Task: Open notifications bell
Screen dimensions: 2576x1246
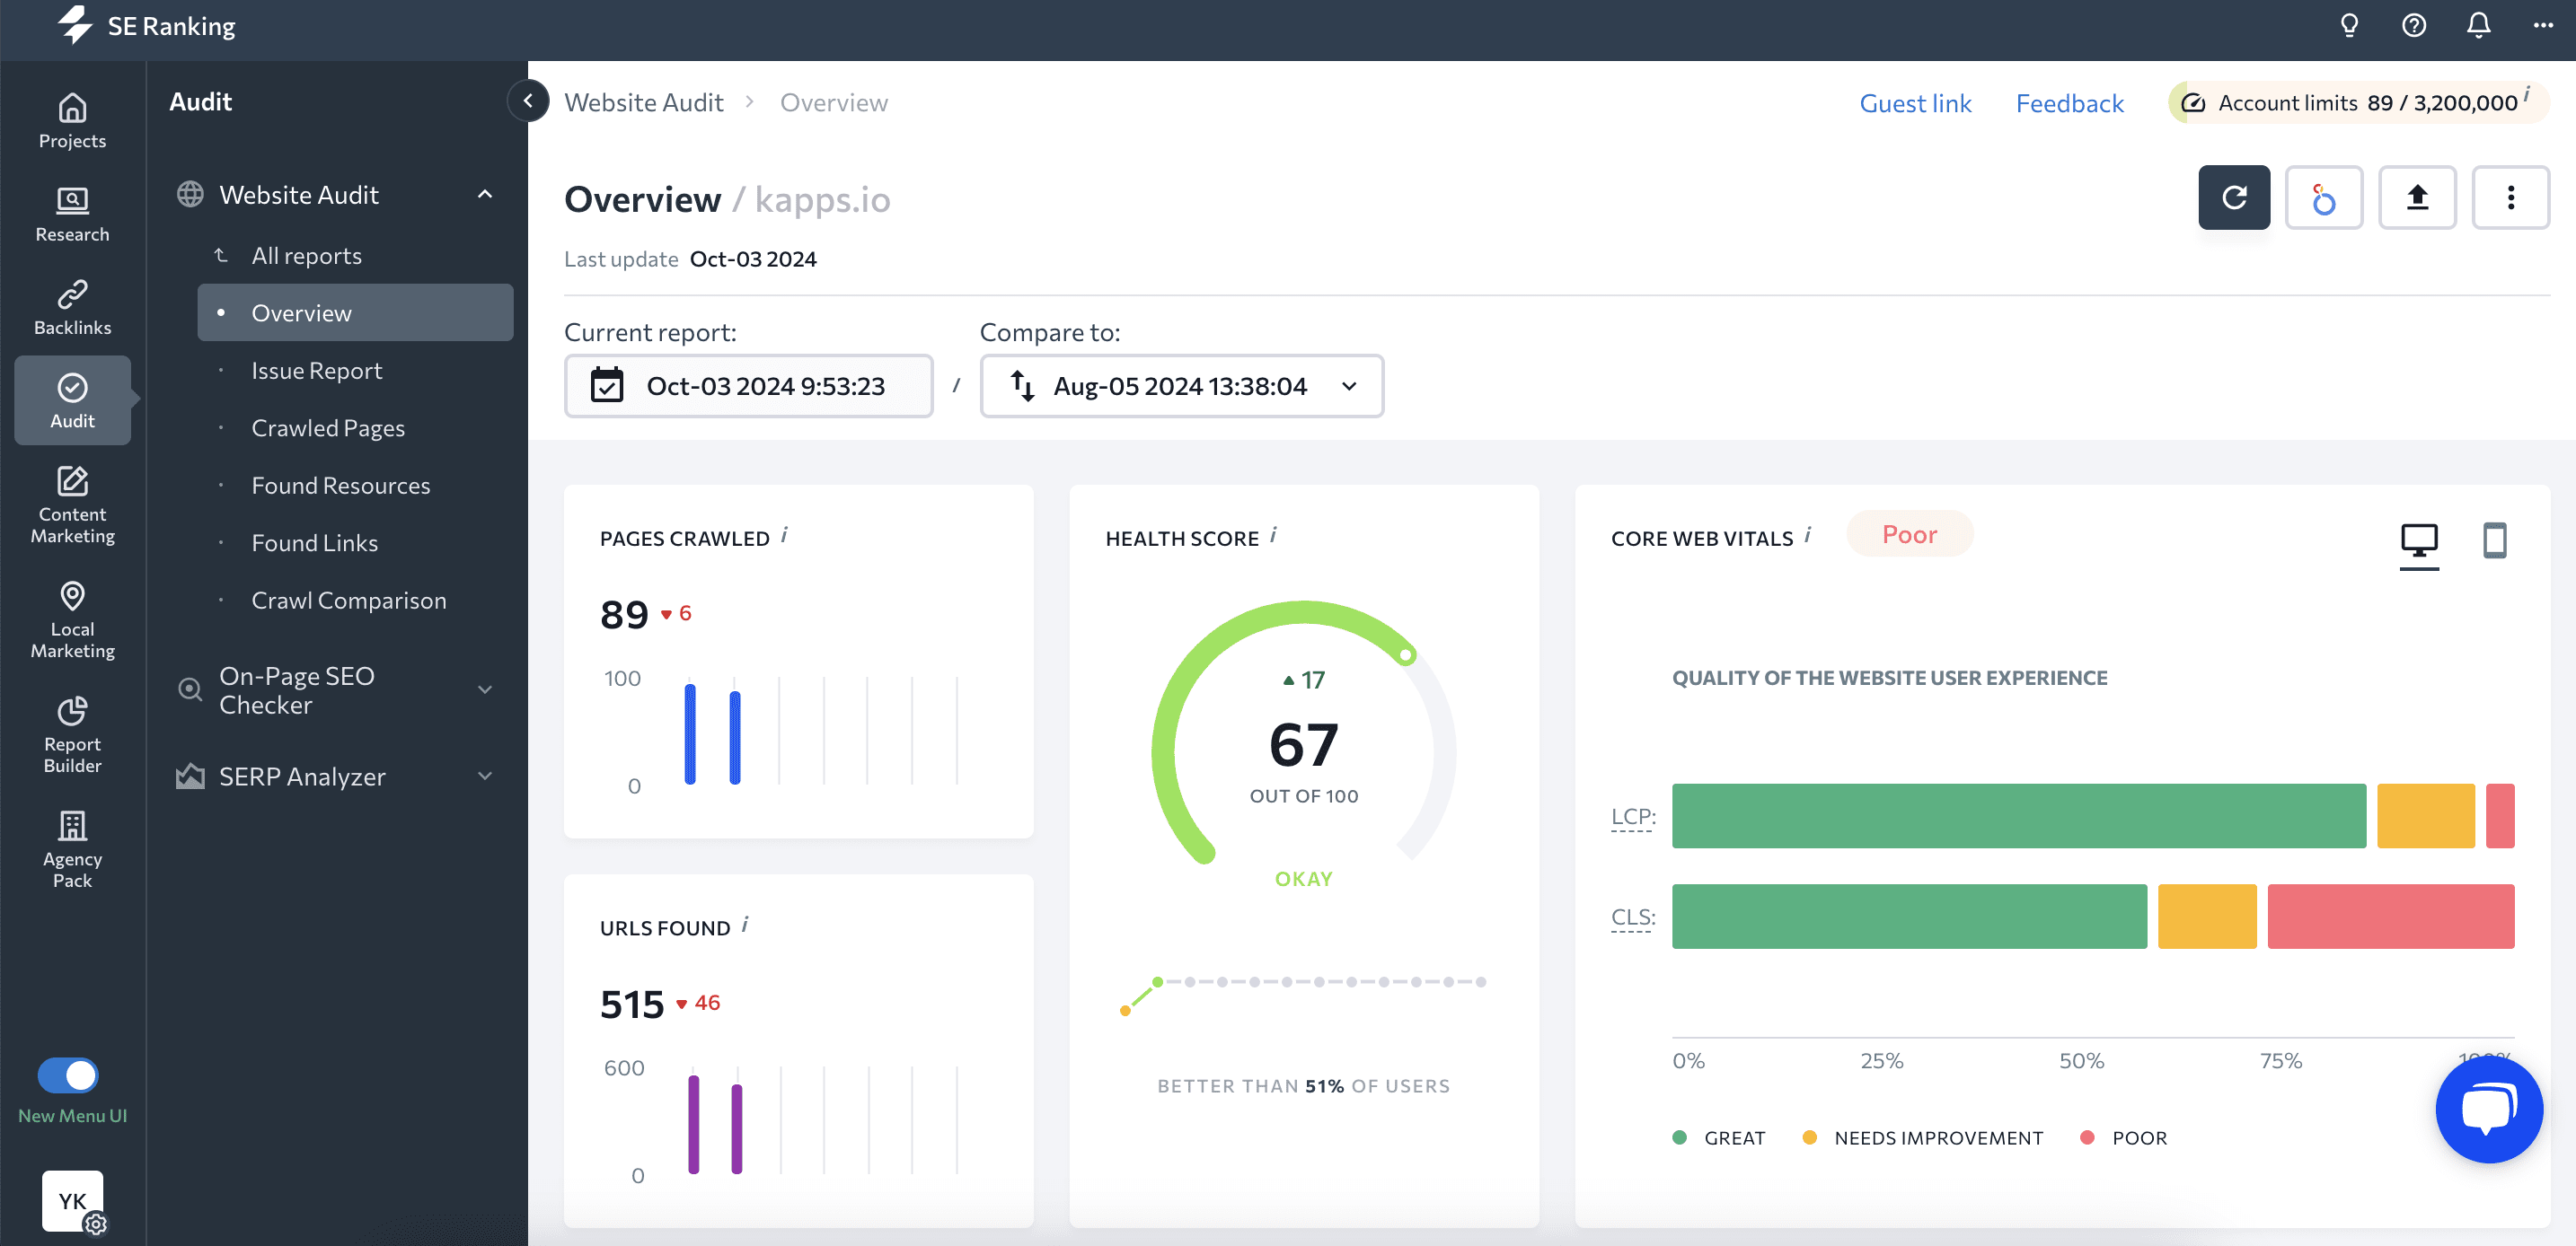Action: (2478, 26)
